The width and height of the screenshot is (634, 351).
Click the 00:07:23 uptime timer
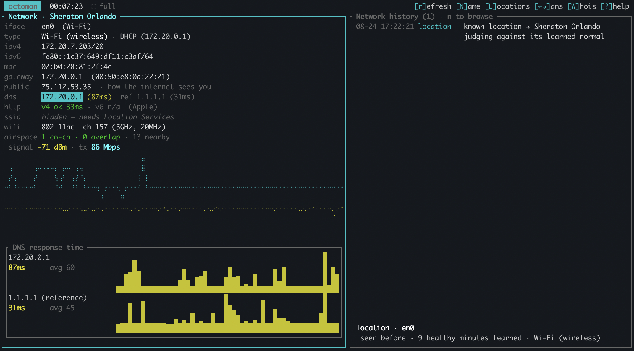tap(66, 6)
